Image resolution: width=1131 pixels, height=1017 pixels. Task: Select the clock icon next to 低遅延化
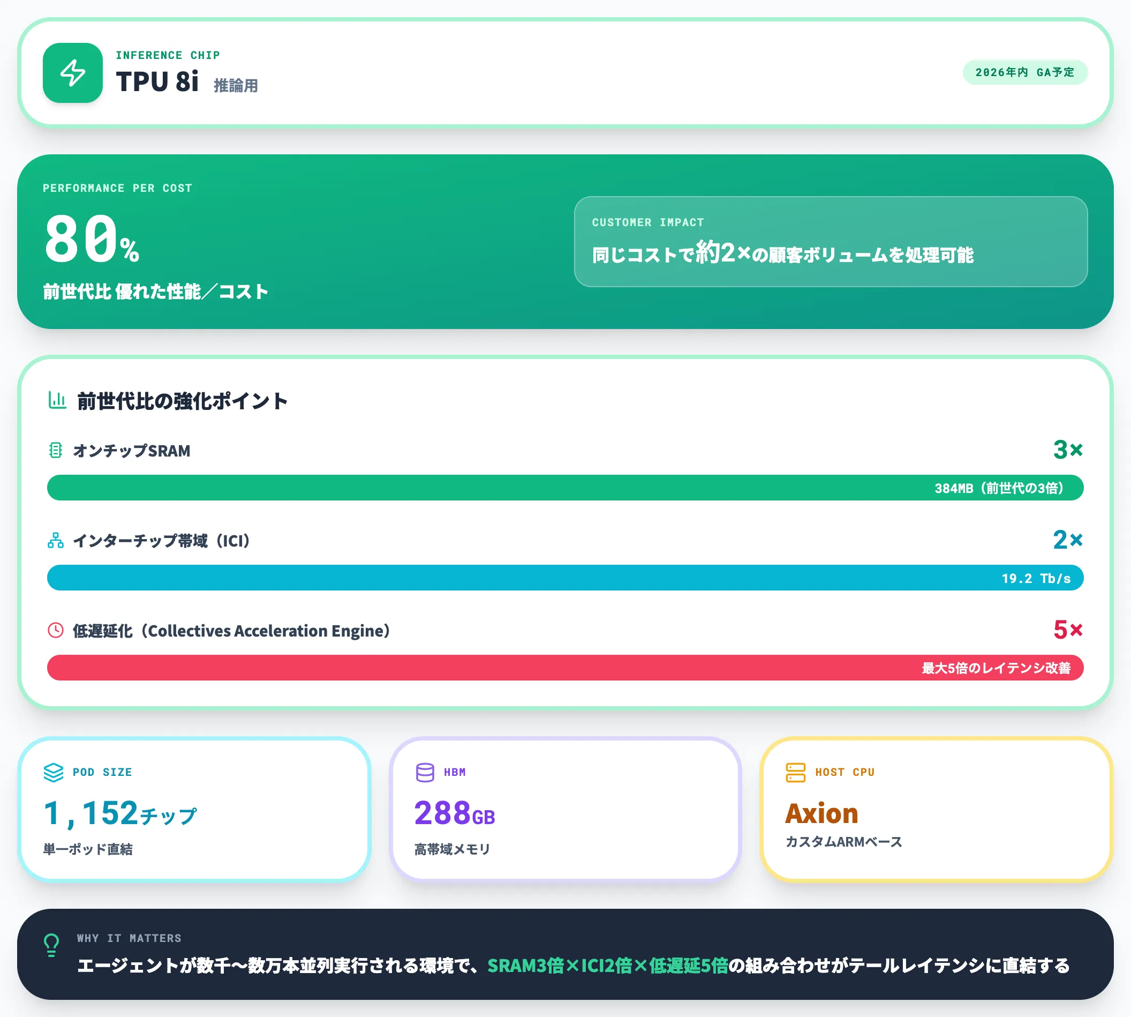pyautogui.click(x=54, y=631)
